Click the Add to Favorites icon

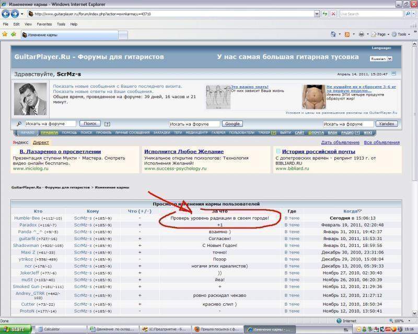[13, 34]
